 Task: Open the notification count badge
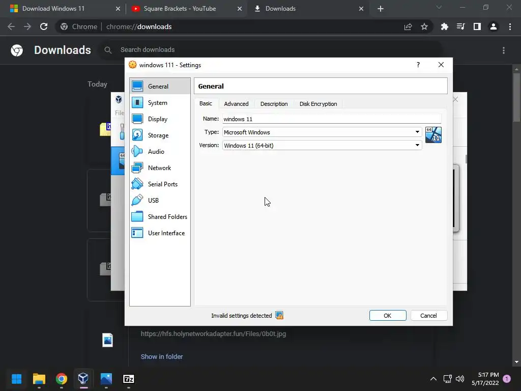507,378
